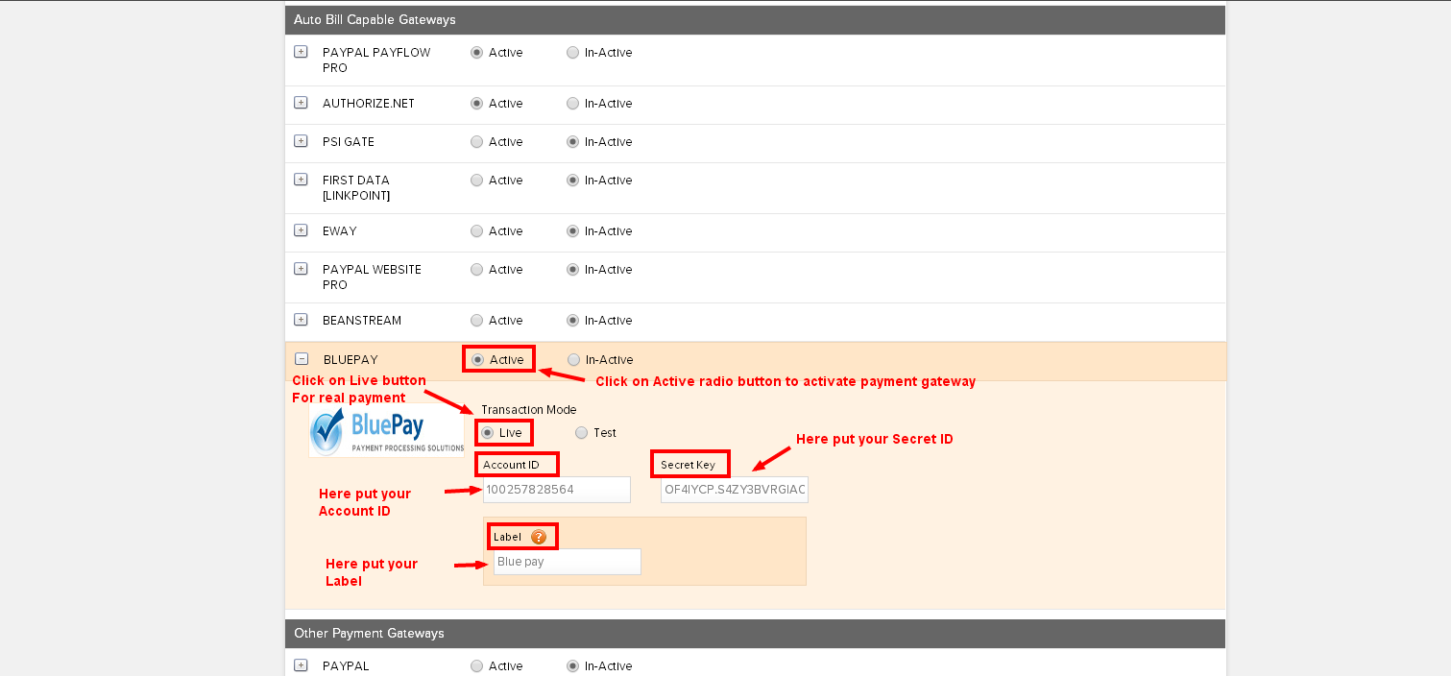1451x676 pixels.
Task: Activate the PSI GATE gateway
Action: [476, 142]
